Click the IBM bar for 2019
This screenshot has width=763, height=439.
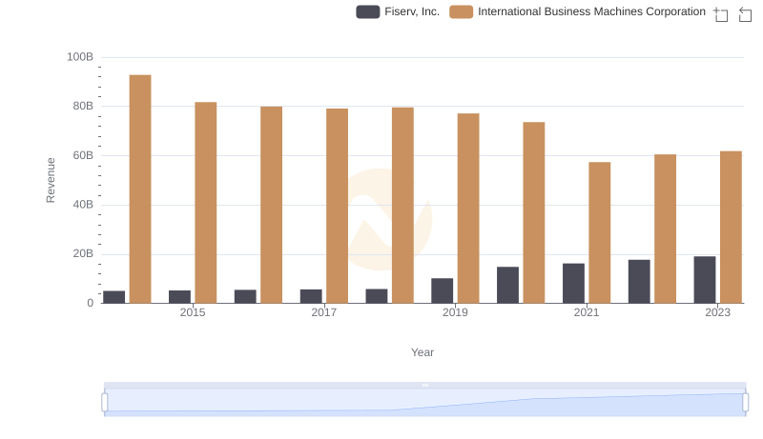468,209
